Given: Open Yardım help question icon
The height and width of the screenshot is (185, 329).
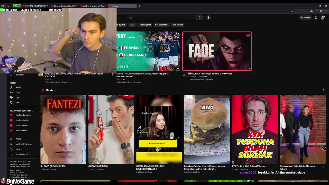Looking at the screenshot, I should pyautogui.click(x=11, y=149).
